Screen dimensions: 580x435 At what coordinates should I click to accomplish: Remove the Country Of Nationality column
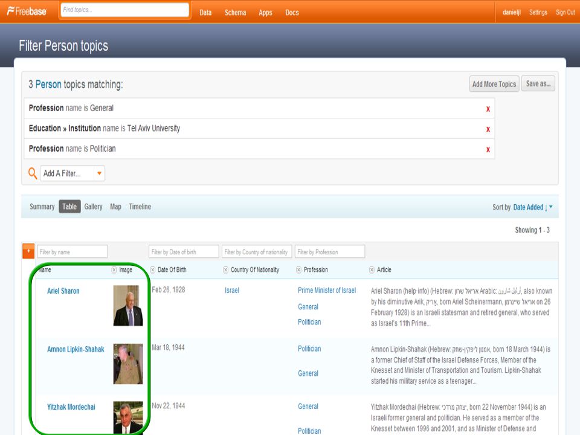pos(225,270)
